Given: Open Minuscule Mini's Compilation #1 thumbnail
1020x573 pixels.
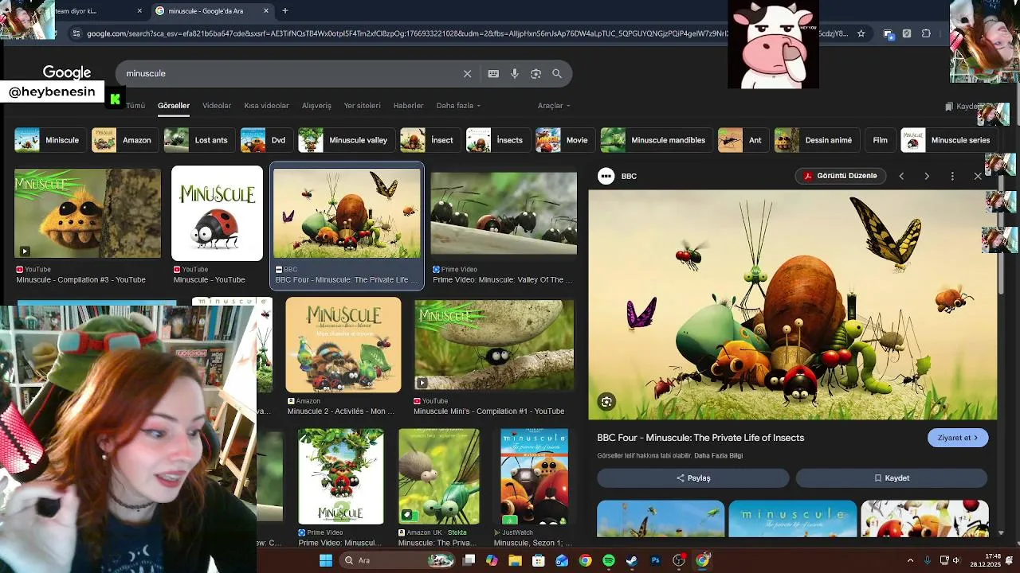Looking at the screenshot, I should point(494,345).
